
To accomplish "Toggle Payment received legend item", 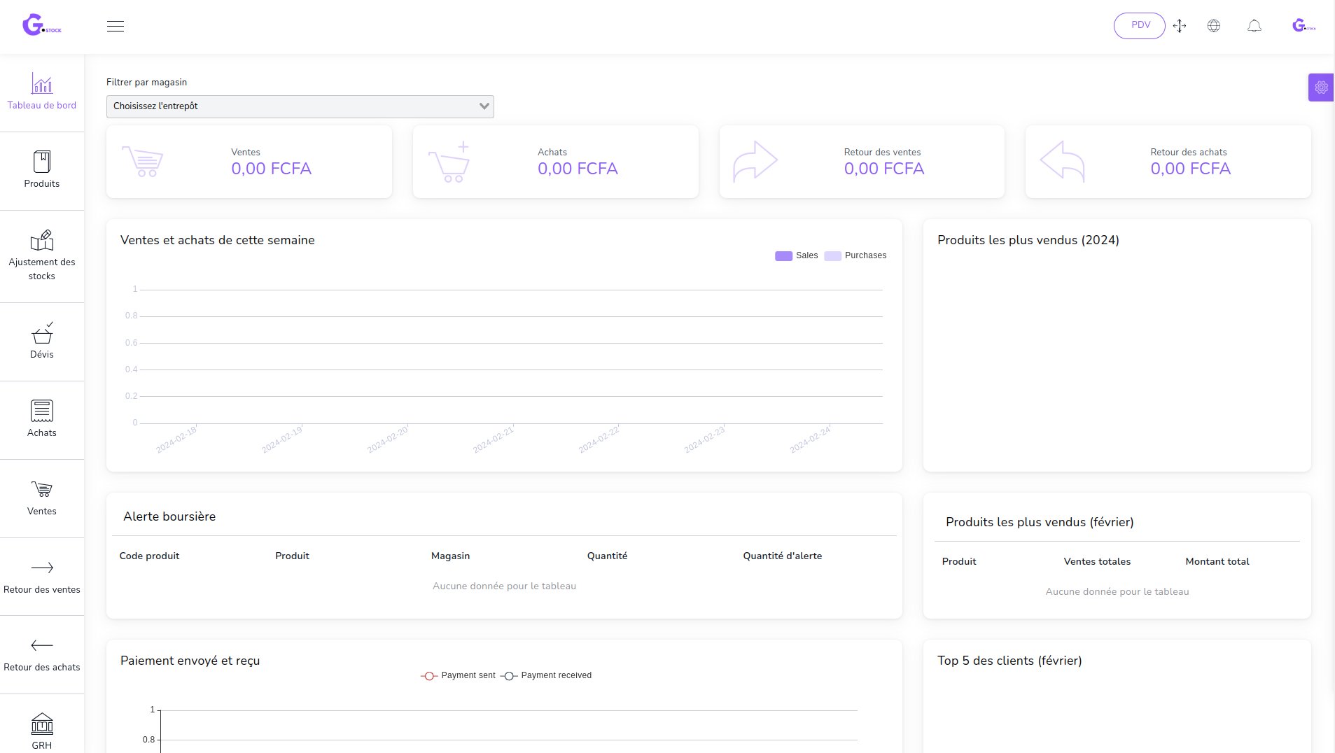I will pos(547,675).
